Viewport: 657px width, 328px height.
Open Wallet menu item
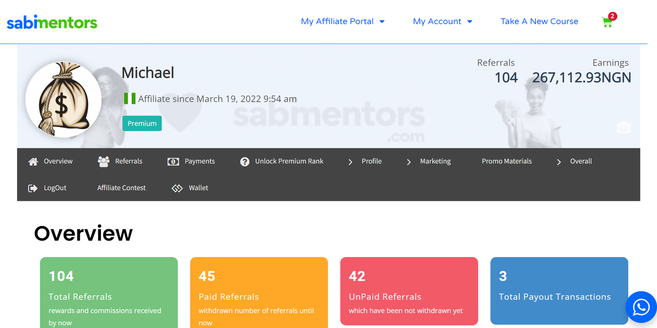(x=198, y=188)
